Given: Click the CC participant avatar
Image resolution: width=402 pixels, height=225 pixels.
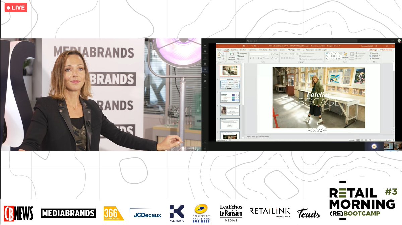Looking at the screenshot, I should [x=374, y=146].
